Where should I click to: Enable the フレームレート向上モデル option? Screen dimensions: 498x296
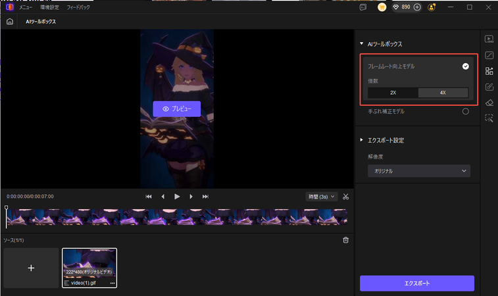tap(466, 66)
